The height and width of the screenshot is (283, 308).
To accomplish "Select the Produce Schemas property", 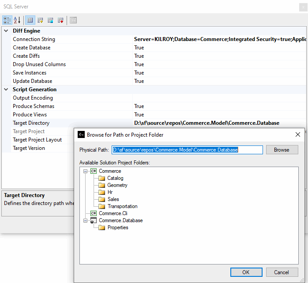I will [x=34, y=106].
